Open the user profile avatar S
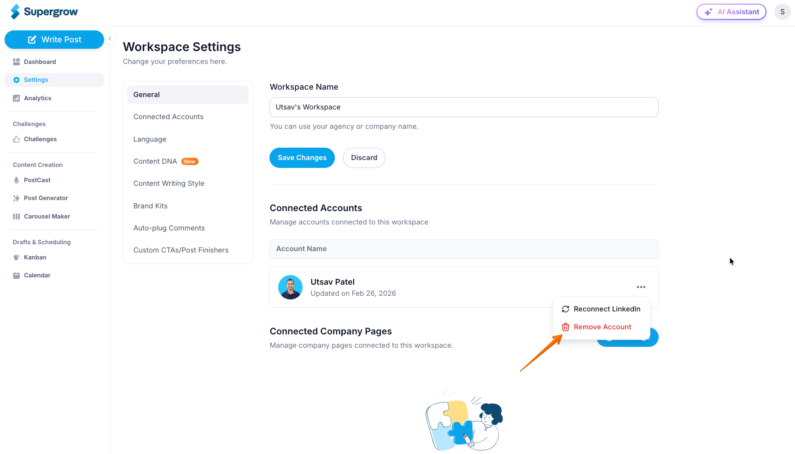This screenshot has width=795, height=454. (783, 12)
